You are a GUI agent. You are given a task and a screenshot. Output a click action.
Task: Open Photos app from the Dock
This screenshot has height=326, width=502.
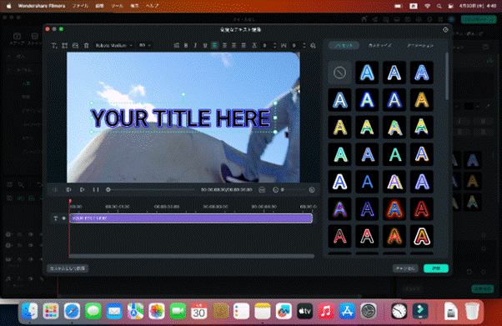157,311
